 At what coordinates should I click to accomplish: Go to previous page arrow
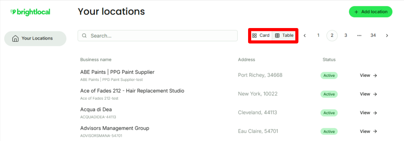pos(305,36)
